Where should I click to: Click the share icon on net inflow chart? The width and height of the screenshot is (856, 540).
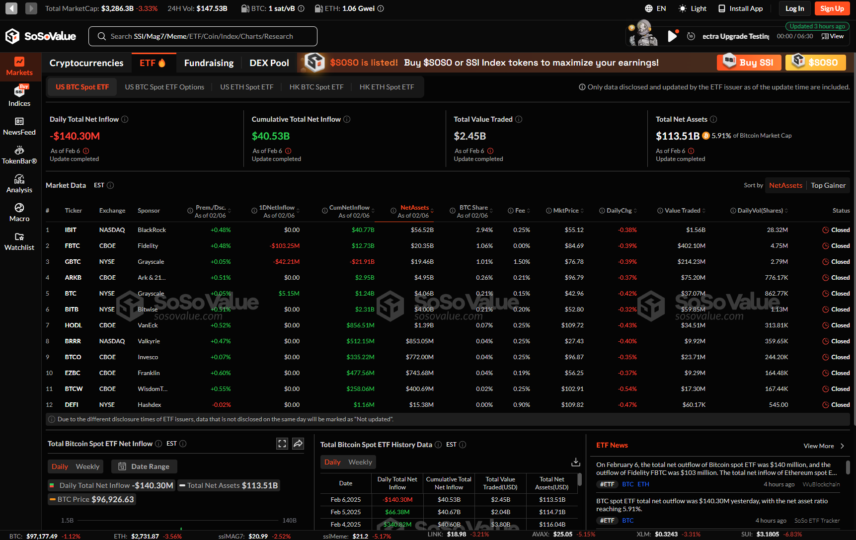tap(298, 444)
